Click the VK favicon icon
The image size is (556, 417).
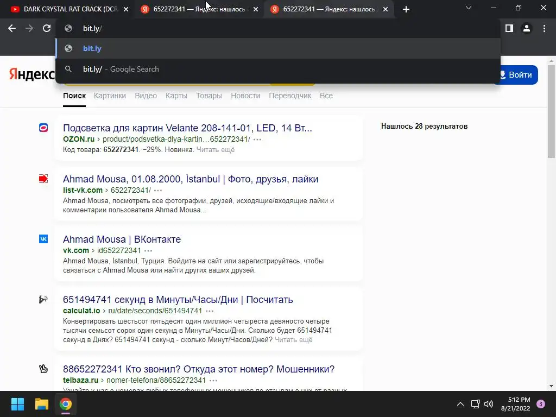[x=43, y=239]
